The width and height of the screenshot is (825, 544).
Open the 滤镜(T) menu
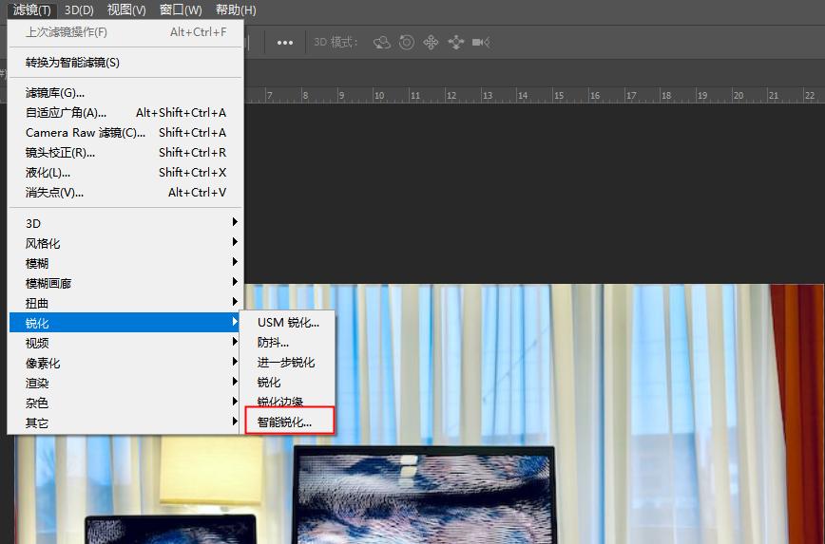pos(31,10)
